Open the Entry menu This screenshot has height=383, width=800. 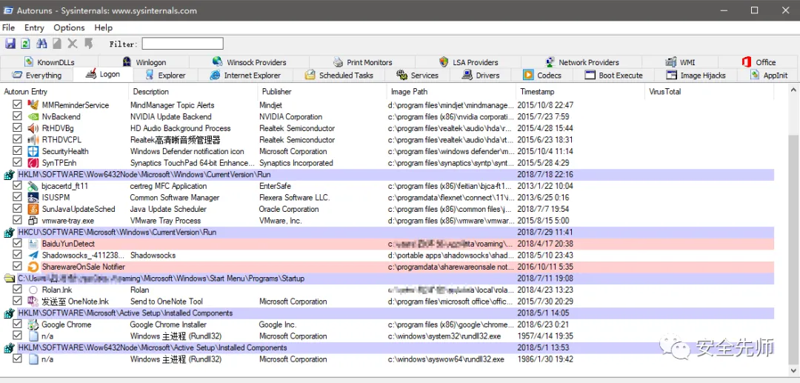click(x=34, y=27)
